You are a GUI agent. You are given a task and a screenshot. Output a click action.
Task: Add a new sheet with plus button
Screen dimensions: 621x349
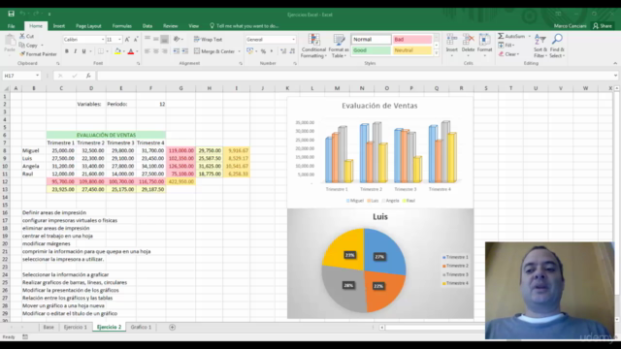pos(173,328)
